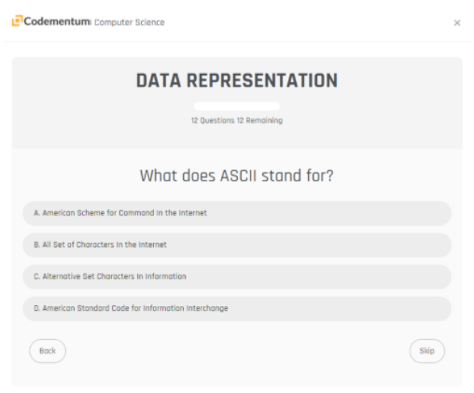Click the letter A of the first answer
The width and height of the screenshot is (474, 393).
[36, 213]
